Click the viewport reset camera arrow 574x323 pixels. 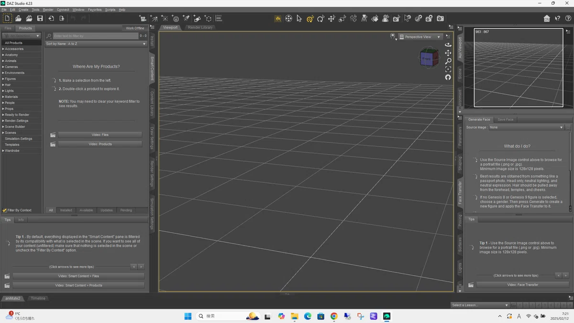coord(448,77)
